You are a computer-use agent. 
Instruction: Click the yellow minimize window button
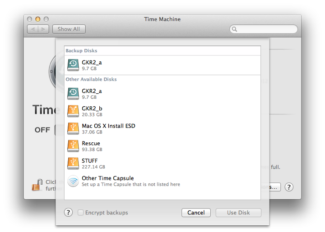(38, 19)
